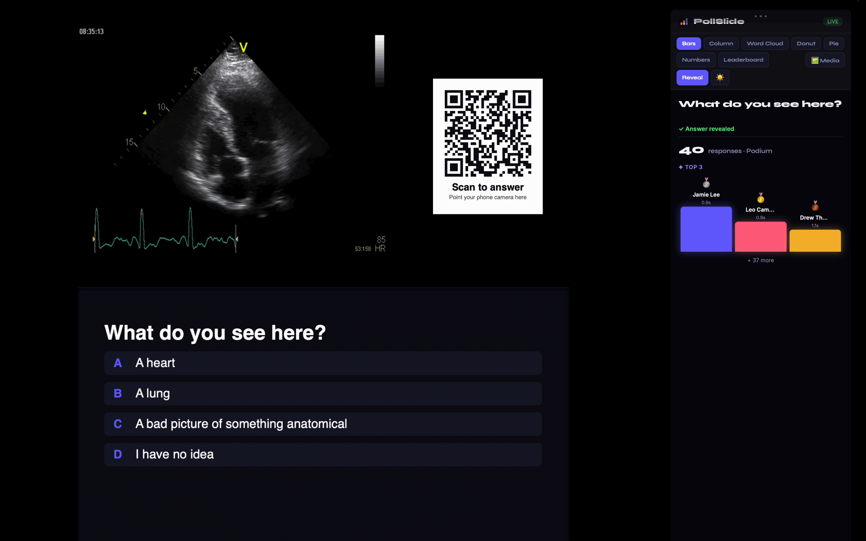Click the 'Jamie Lee' name label
This screenshot has height=541, width=866.
(706, 195)
